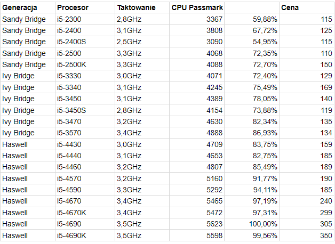
Task: Select the i5-2300 processor cell
Action: (85, 19)
